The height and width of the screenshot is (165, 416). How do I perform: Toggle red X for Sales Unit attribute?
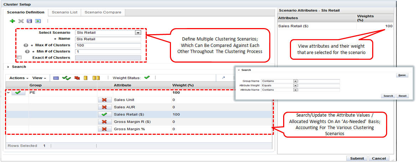click(x=104, y=100)
